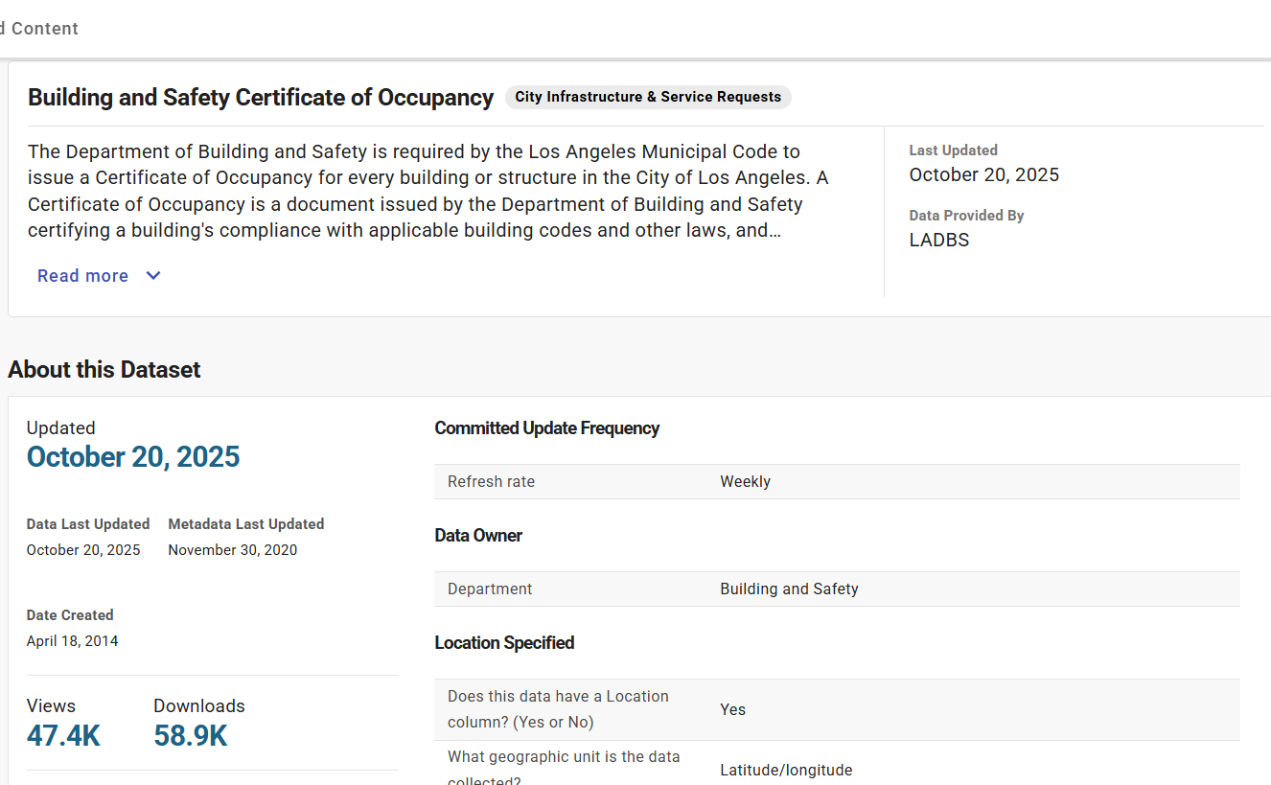Click the Yes value for Location column
The height and width of the screenshot is (785, 1271).
pos(732,710)
